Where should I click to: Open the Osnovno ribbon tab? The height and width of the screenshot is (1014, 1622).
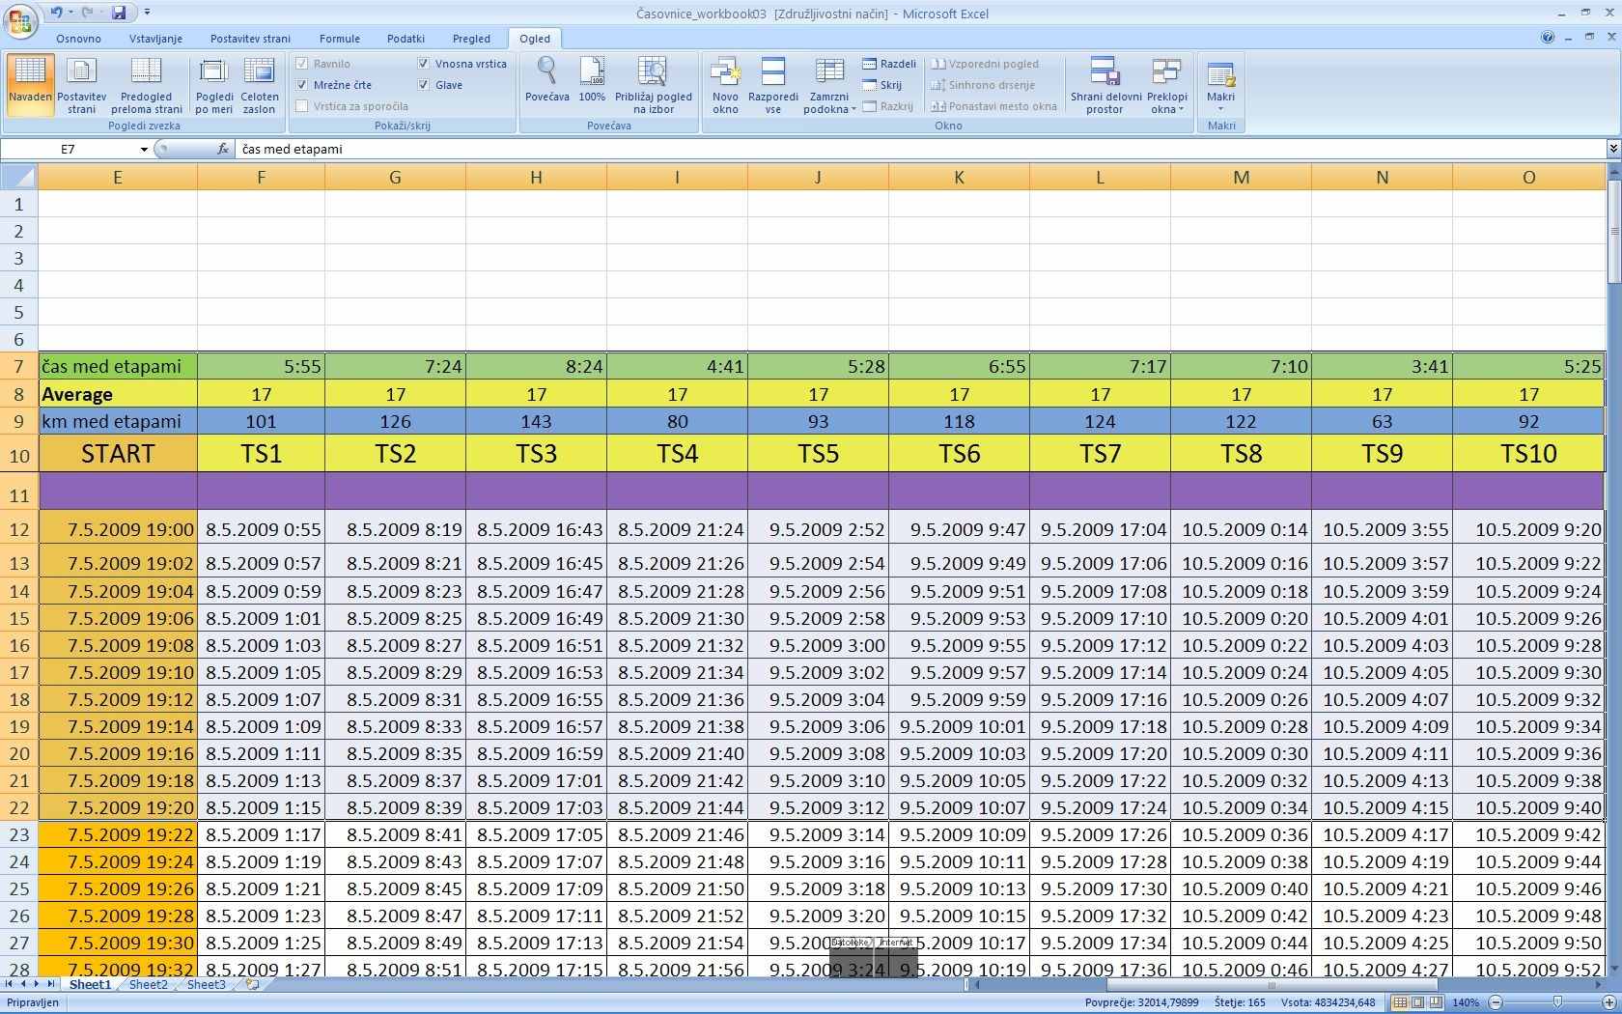[78, 39]
